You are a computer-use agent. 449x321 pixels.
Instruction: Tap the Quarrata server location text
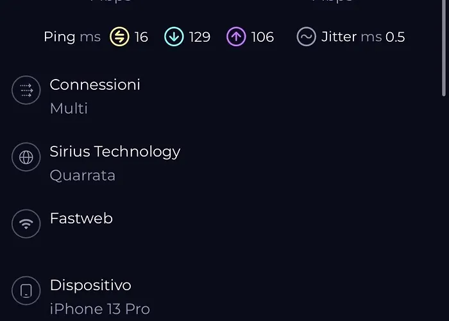click(83, 176)
